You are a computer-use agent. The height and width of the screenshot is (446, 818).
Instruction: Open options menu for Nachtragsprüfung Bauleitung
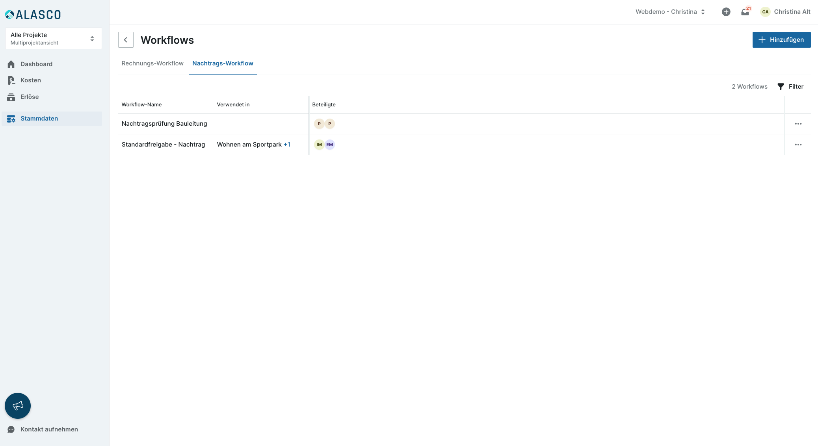pos(798,124)
